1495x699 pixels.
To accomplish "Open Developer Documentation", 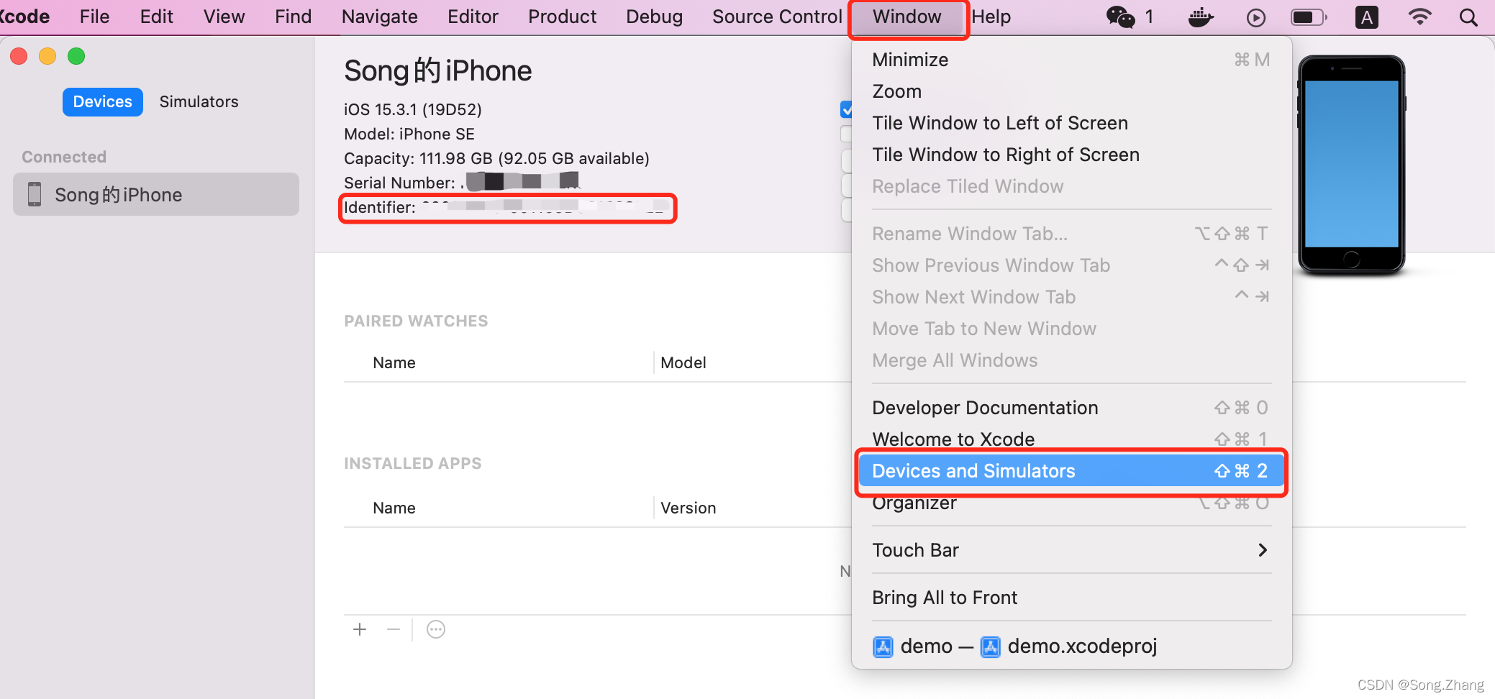I will tap(1072, 408).
